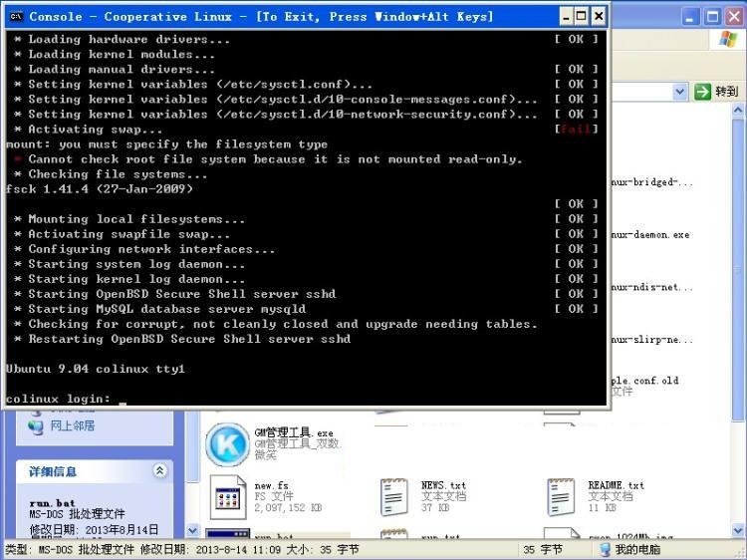Select the NEWS.txt document icon
This screenshot has height=560, width=747.
point(394,497)
